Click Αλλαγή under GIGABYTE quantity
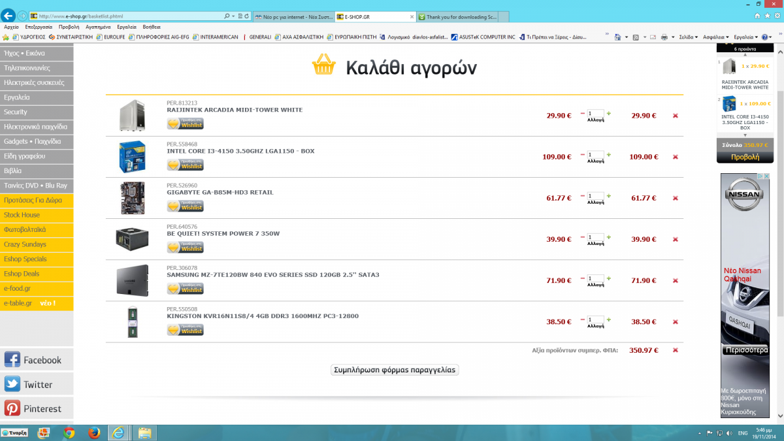784x441 pixels. click(x=596, y=203)
